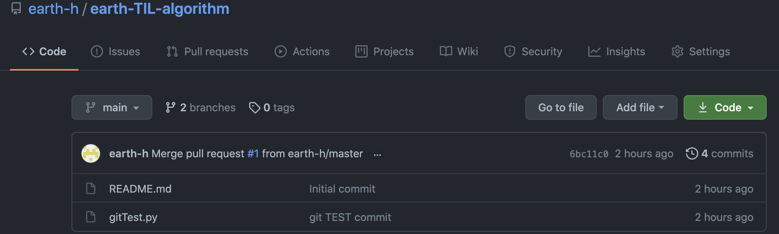Screen dimensions: 779x234
Task: Click the branch icon beside 2 branches
Action: [x=170, y=107]
